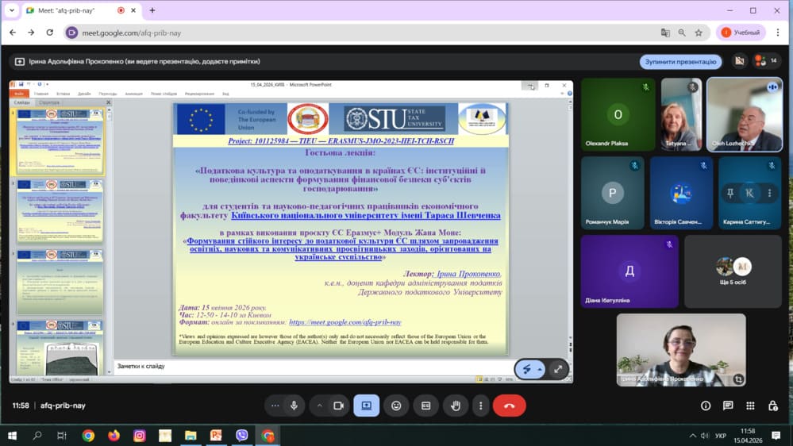
Task: Open host controls lock icon
Action: pos(772,406)
